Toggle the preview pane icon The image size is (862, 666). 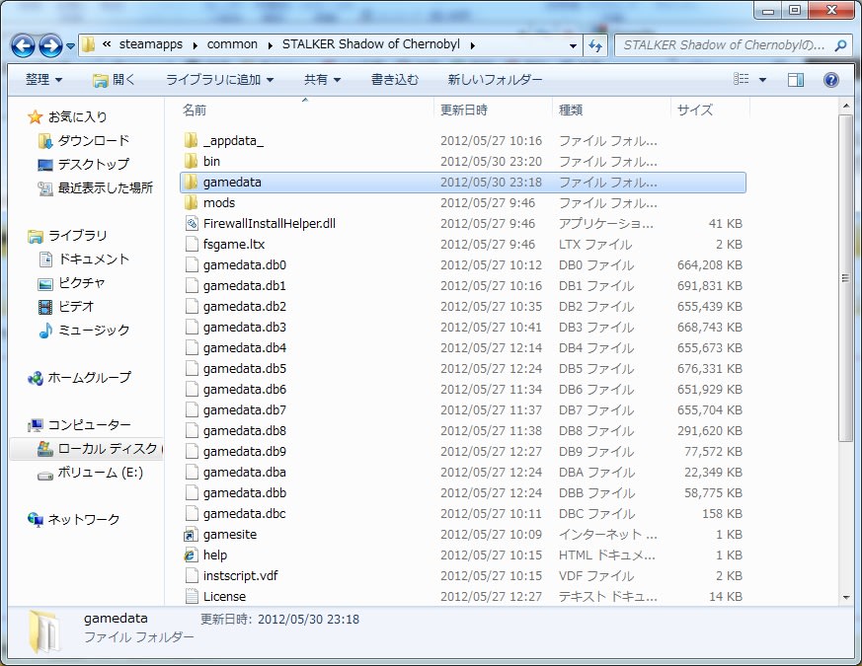click(795, 80)
